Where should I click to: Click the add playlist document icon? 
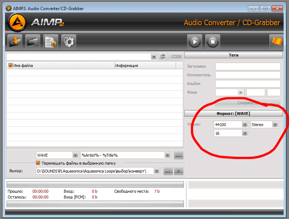coord(51,42)
